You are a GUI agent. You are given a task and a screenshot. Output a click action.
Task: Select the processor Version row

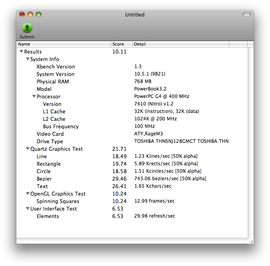coord(132,104)
